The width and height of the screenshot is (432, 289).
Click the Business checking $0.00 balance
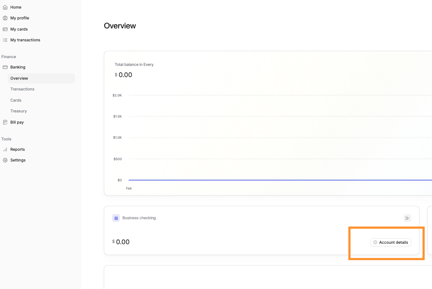point(122,242)
